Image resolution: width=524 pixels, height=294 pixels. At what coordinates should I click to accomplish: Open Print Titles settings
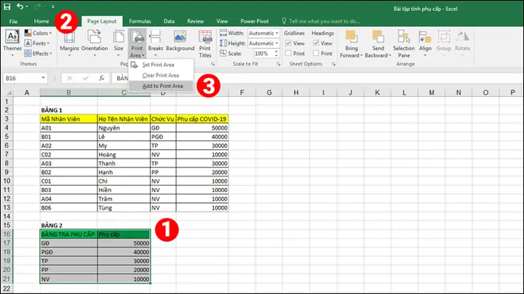(205, 44)
